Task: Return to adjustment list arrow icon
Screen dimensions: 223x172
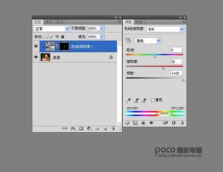Action: [127, 123]
